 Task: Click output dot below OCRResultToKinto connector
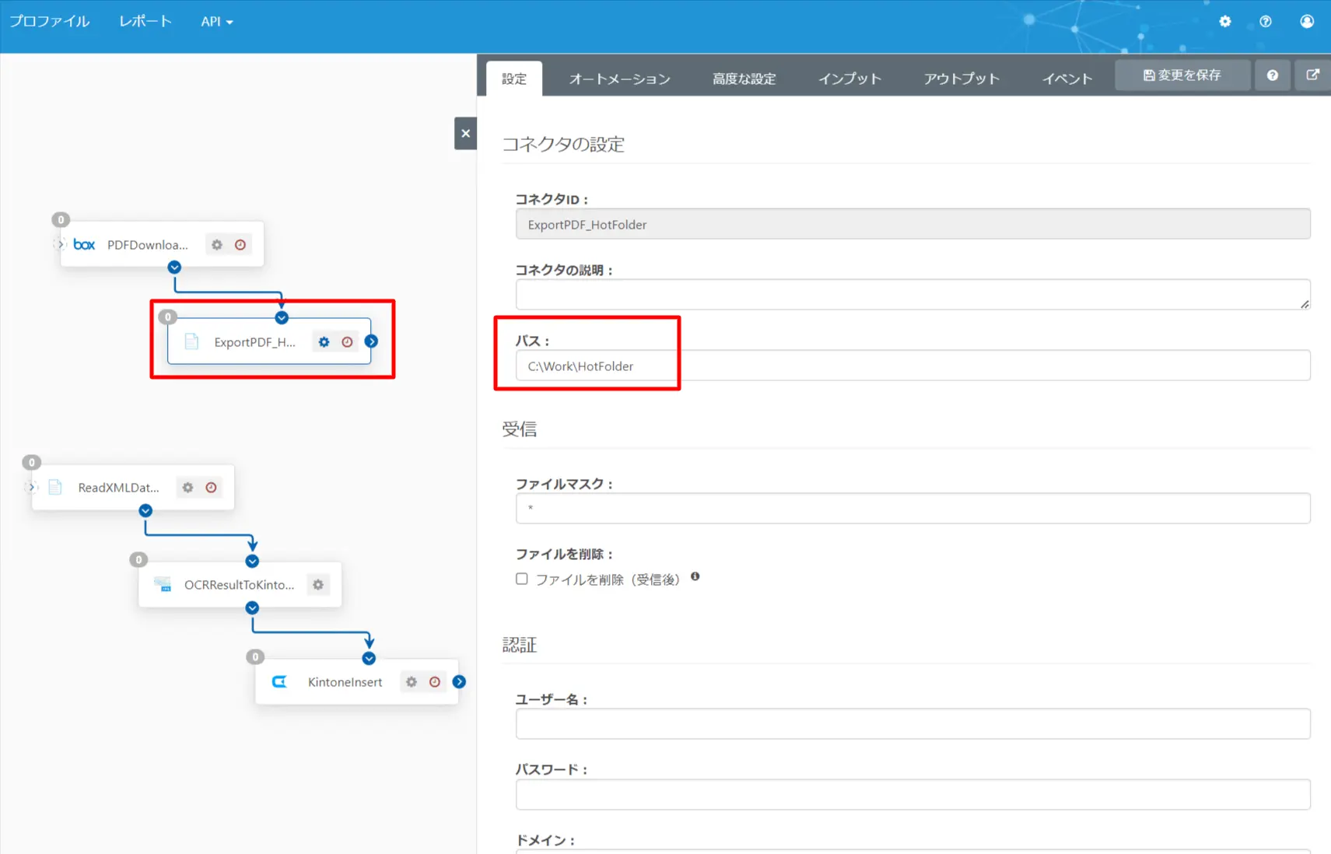click(x=252, y=608)
